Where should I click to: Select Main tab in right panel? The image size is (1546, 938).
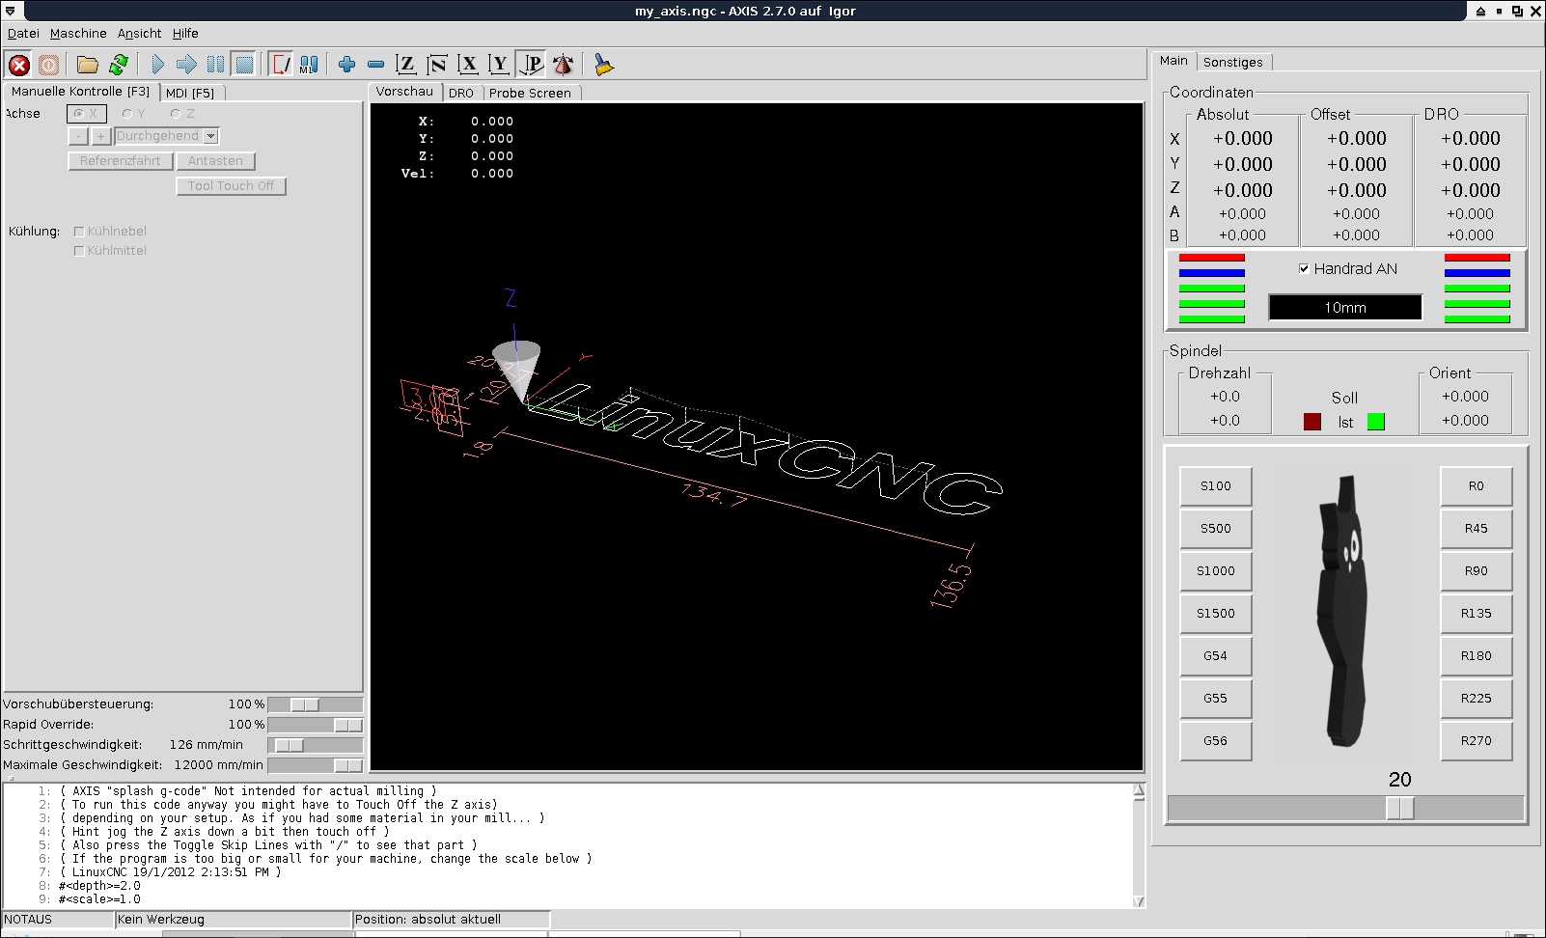(1173, 61)
